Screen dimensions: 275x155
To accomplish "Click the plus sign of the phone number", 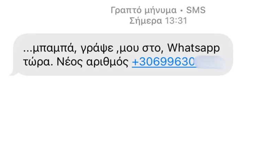I will tap(135, 62).
